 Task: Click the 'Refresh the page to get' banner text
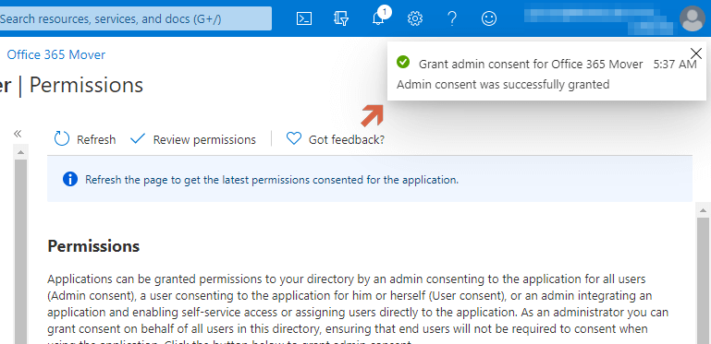pos(272,180)
